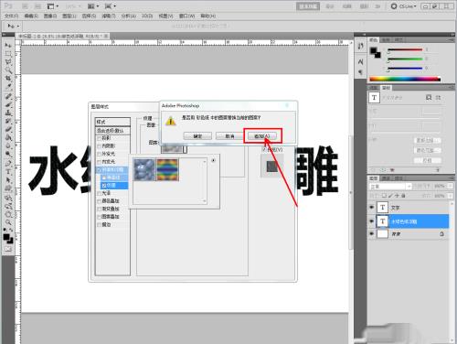Click the Zoom tool magnifier icon
This screenshot has width=457, height=344.
coord(8,222)
